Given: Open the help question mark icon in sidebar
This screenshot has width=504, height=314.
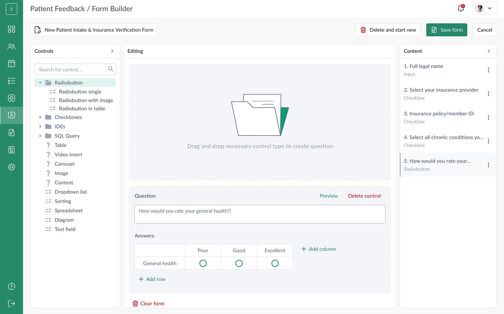Looking at the screenshot, I should click(x=11, y=286).
